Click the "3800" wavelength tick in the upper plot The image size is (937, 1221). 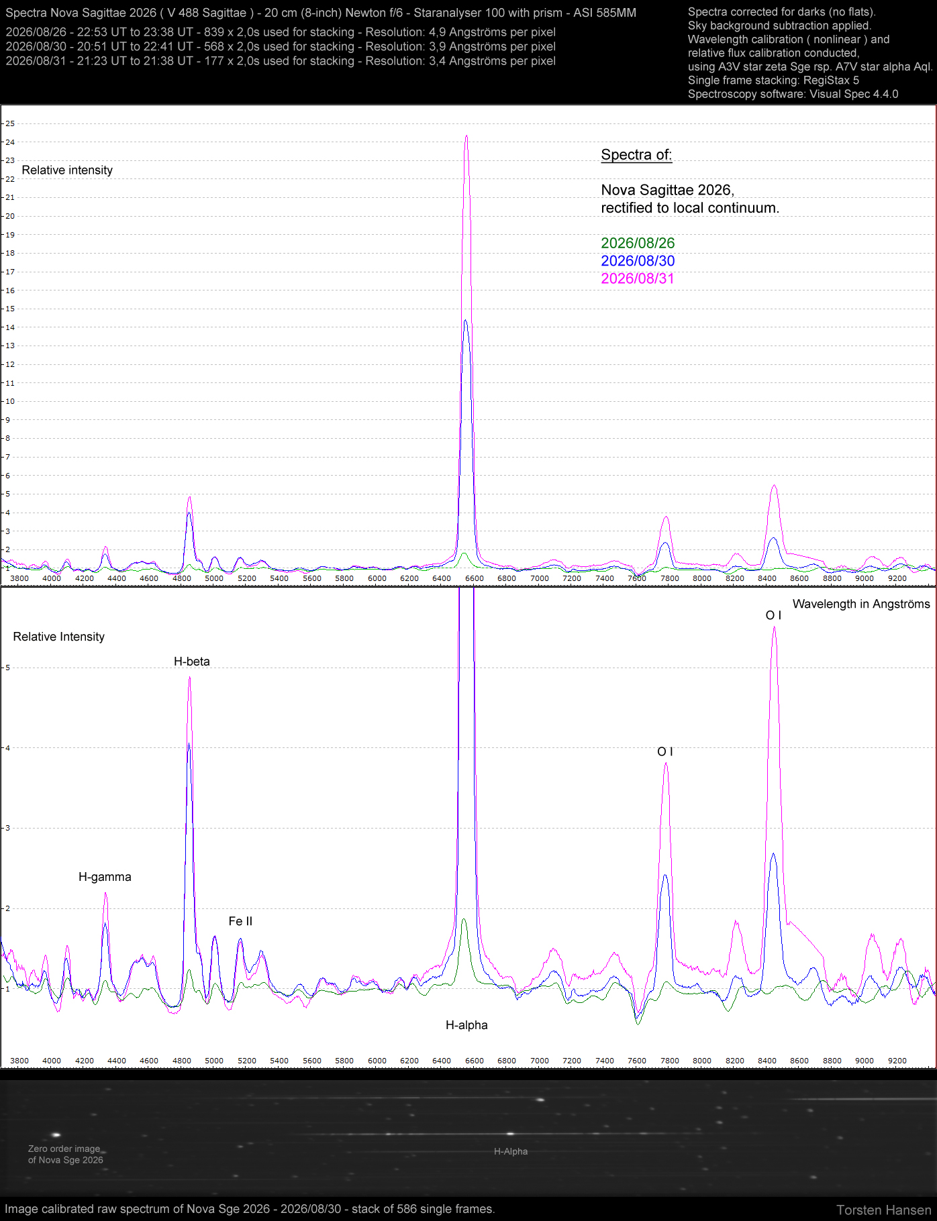point(19,578)
